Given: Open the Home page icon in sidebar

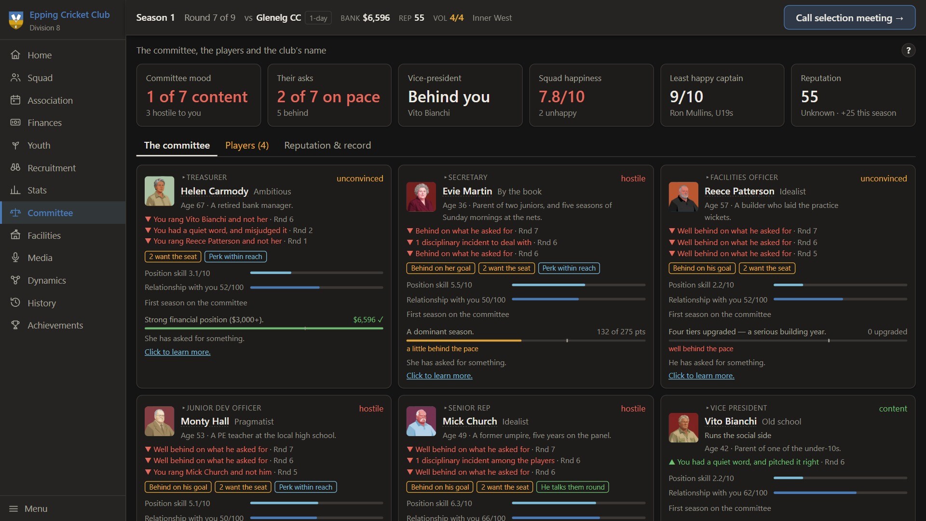Looking at the screenshot, I should [x=15, y=55].
